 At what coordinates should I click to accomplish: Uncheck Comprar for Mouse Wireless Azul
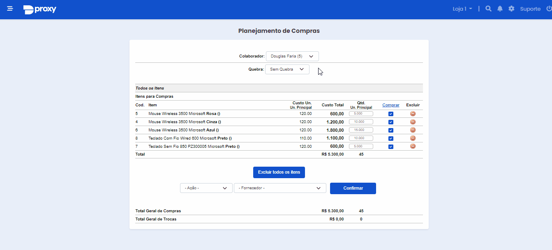coord(391,131)
